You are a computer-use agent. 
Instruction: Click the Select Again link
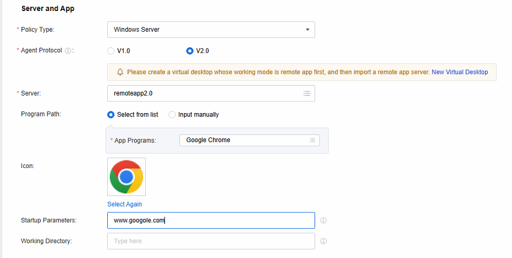(x=124, y=204)
